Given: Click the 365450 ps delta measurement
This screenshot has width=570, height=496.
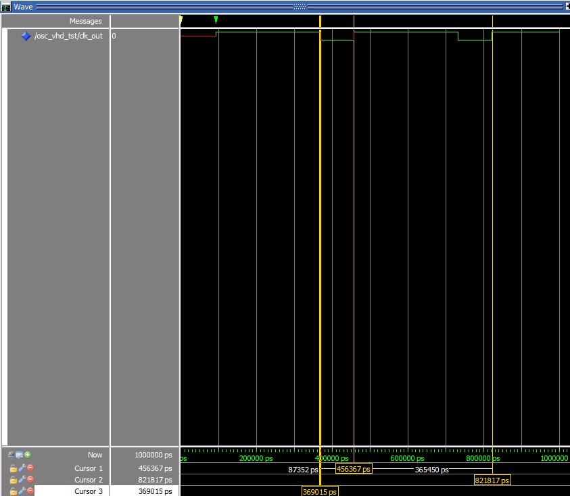Looking at the screenshot, I should (431, 470).
